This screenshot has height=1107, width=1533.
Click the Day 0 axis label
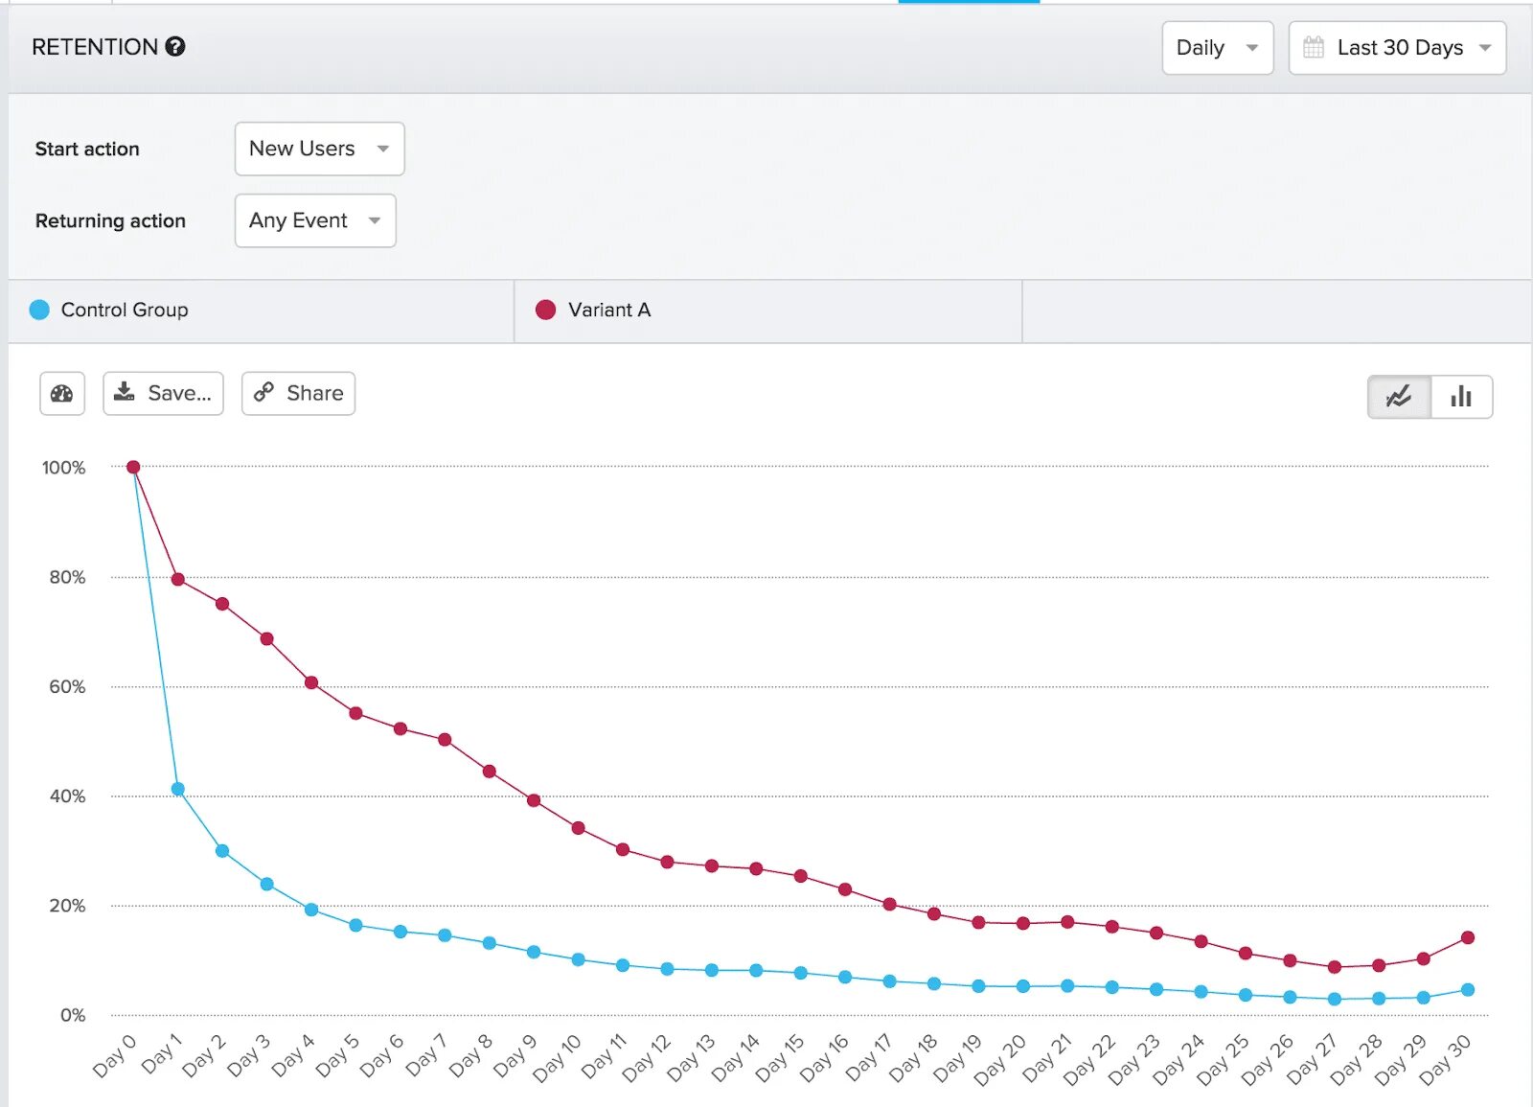click(x=115, y=1055)
